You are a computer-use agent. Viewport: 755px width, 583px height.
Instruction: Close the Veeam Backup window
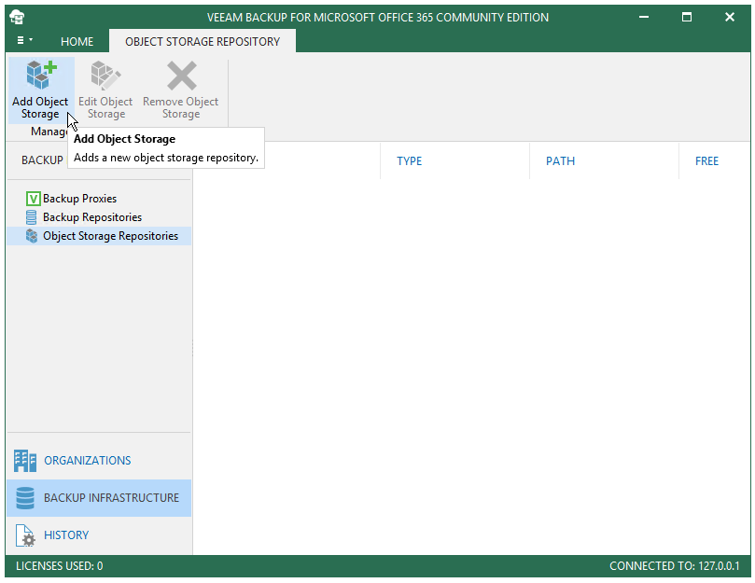point(730,17)
